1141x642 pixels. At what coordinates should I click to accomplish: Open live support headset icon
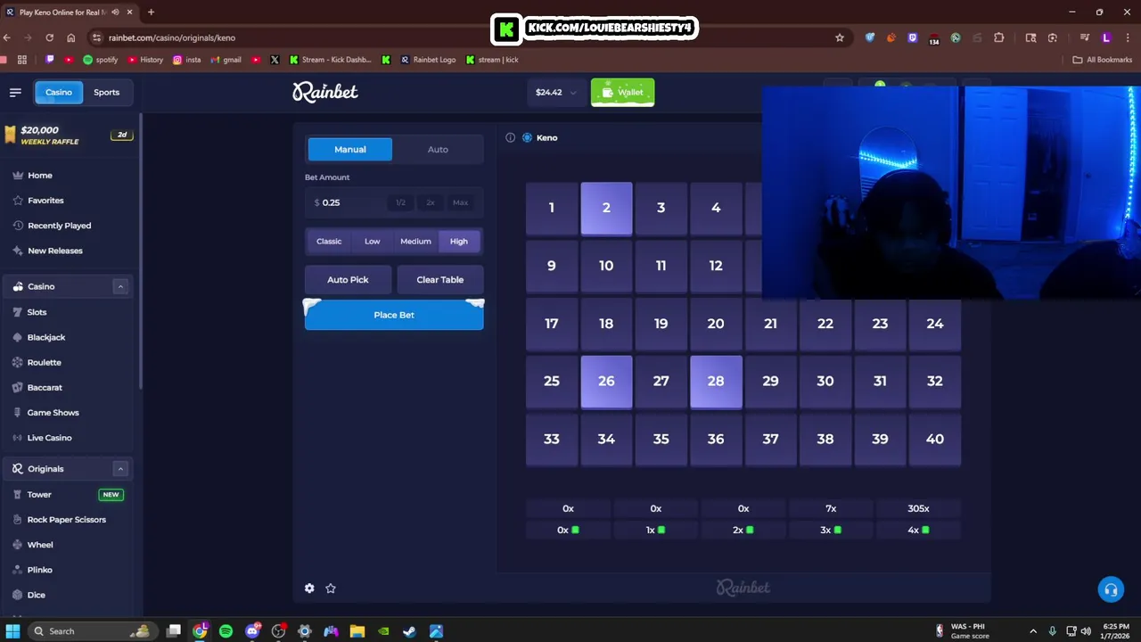pyautogui.click(x=1111, y=589)
